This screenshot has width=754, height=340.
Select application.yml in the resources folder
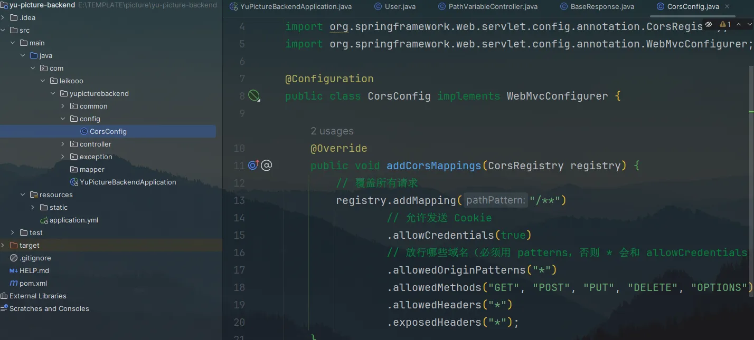(73, 220)
